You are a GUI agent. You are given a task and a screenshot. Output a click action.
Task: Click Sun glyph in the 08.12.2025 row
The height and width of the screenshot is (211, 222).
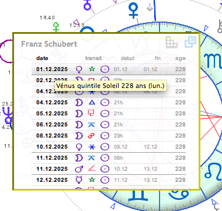105,136
